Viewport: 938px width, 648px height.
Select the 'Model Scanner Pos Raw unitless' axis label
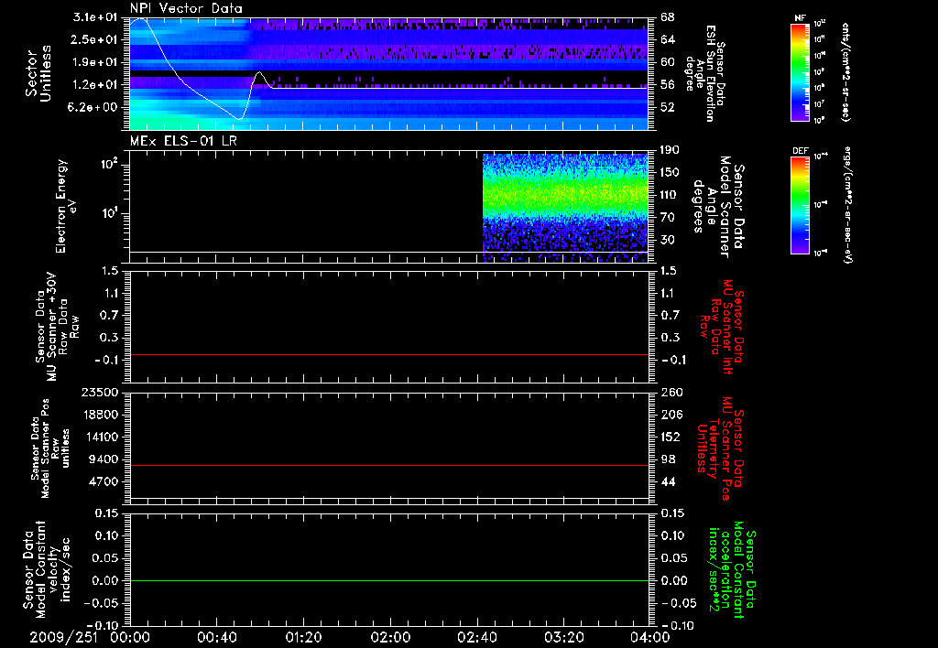point(50,448)
